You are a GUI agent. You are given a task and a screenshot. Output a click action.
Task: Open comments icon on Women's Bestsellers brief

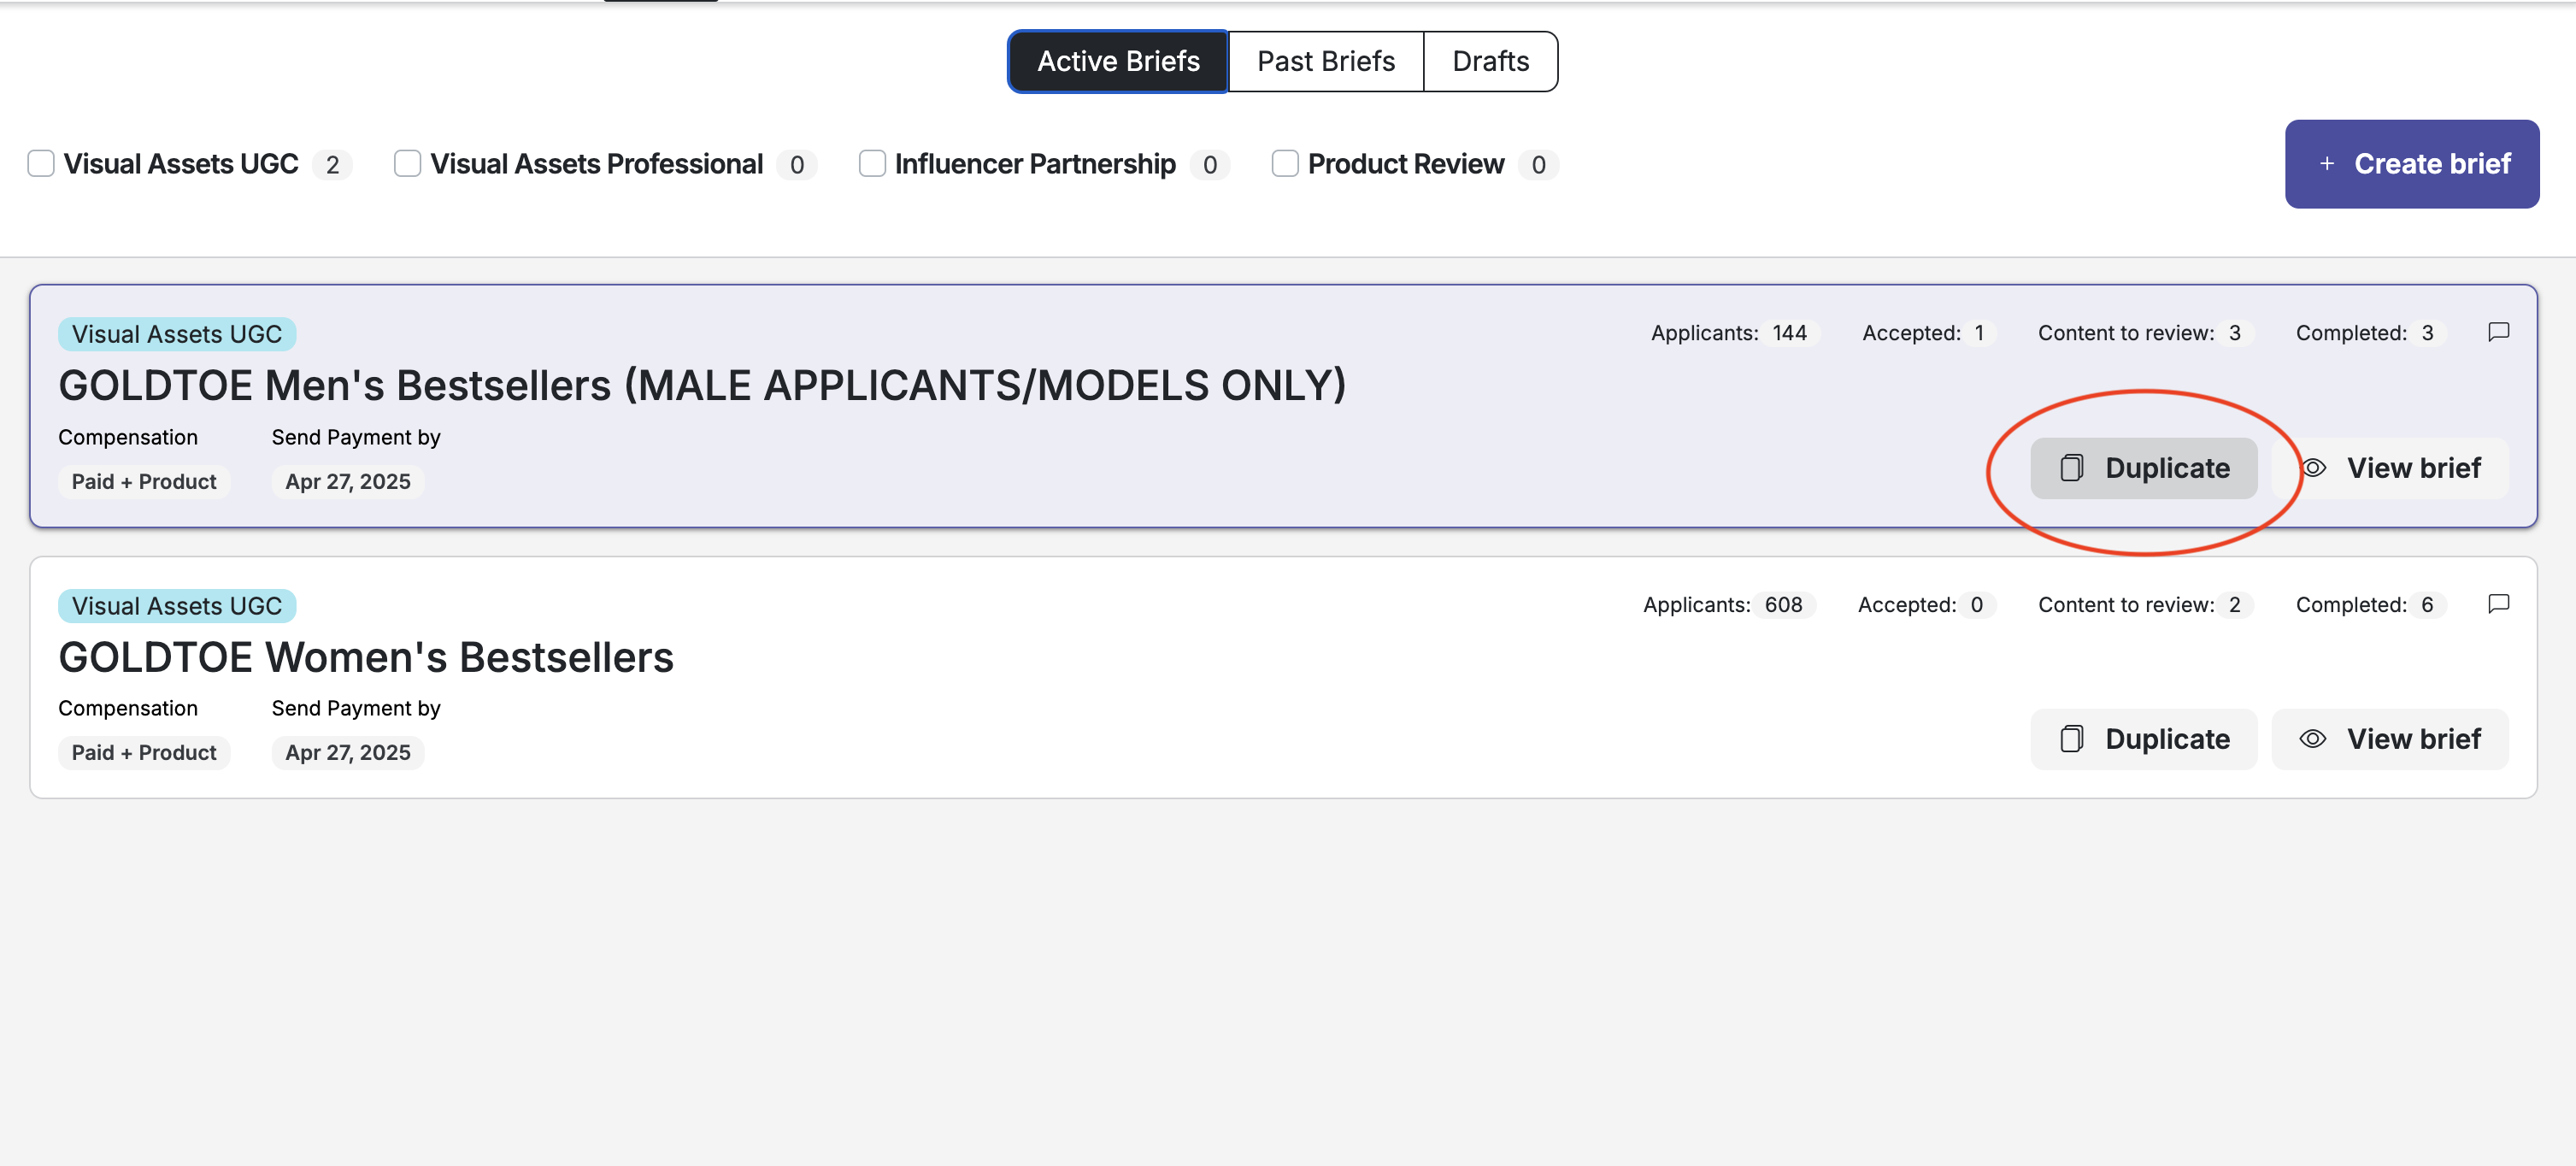[2498, 604]
